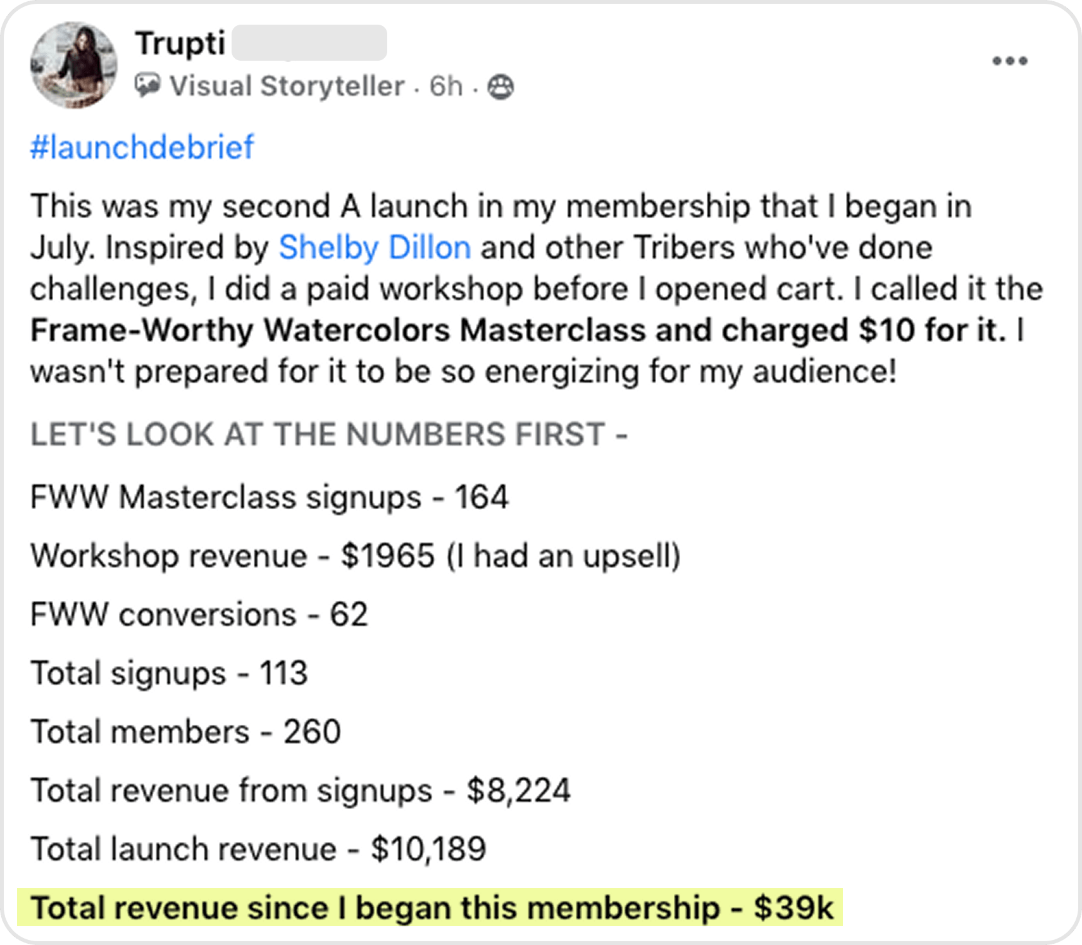Image resolution: width=1082 pixels, height=945 pixels.
Task: Visit Shelby Dillon's tagged profile link
Action: click(375, 247)
